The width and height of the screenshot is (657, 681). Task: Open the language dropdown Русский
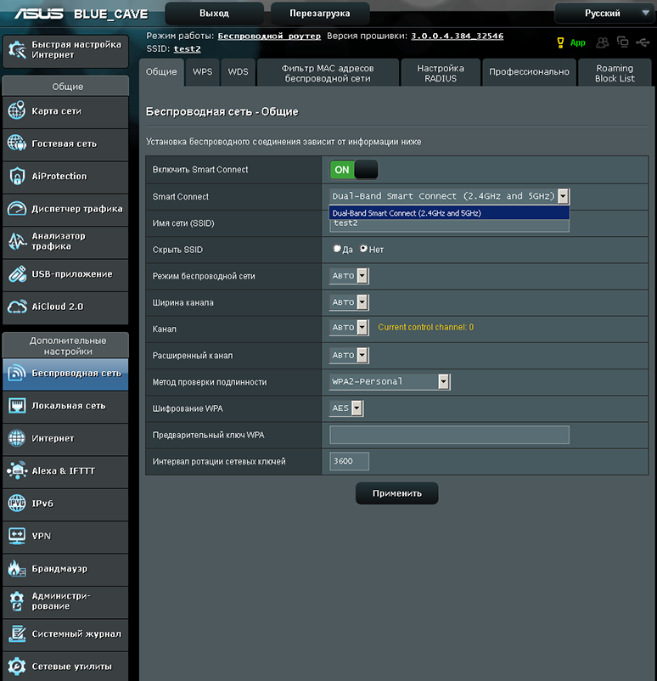pyautogui.click(x=605, y=13)
